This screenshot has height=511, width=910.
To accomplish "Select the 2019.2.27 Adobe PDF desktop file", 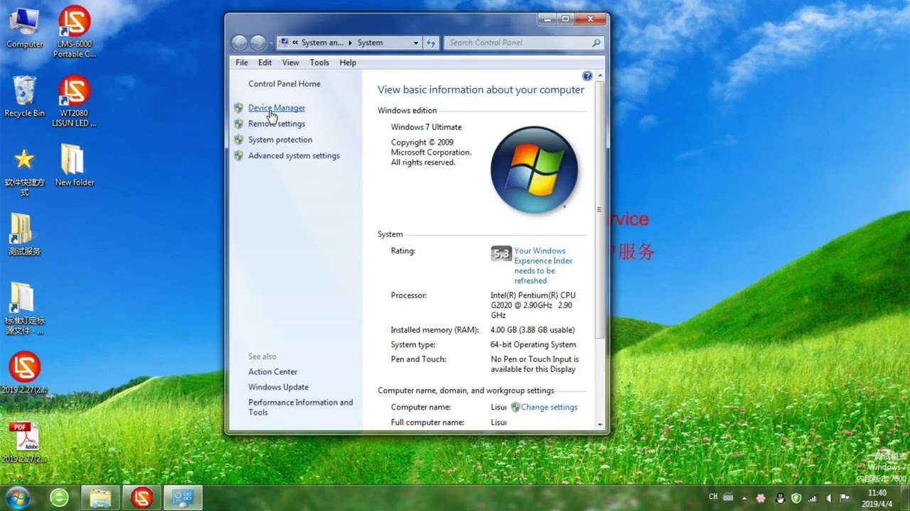I will click(24, 442).
